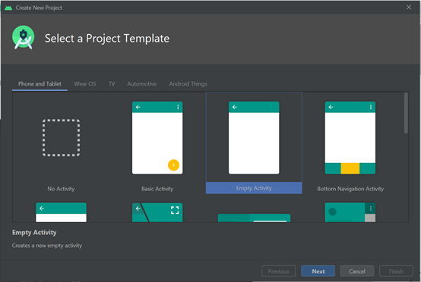Pick the Empty Activity template thumbnail

[x=254, y=138]
